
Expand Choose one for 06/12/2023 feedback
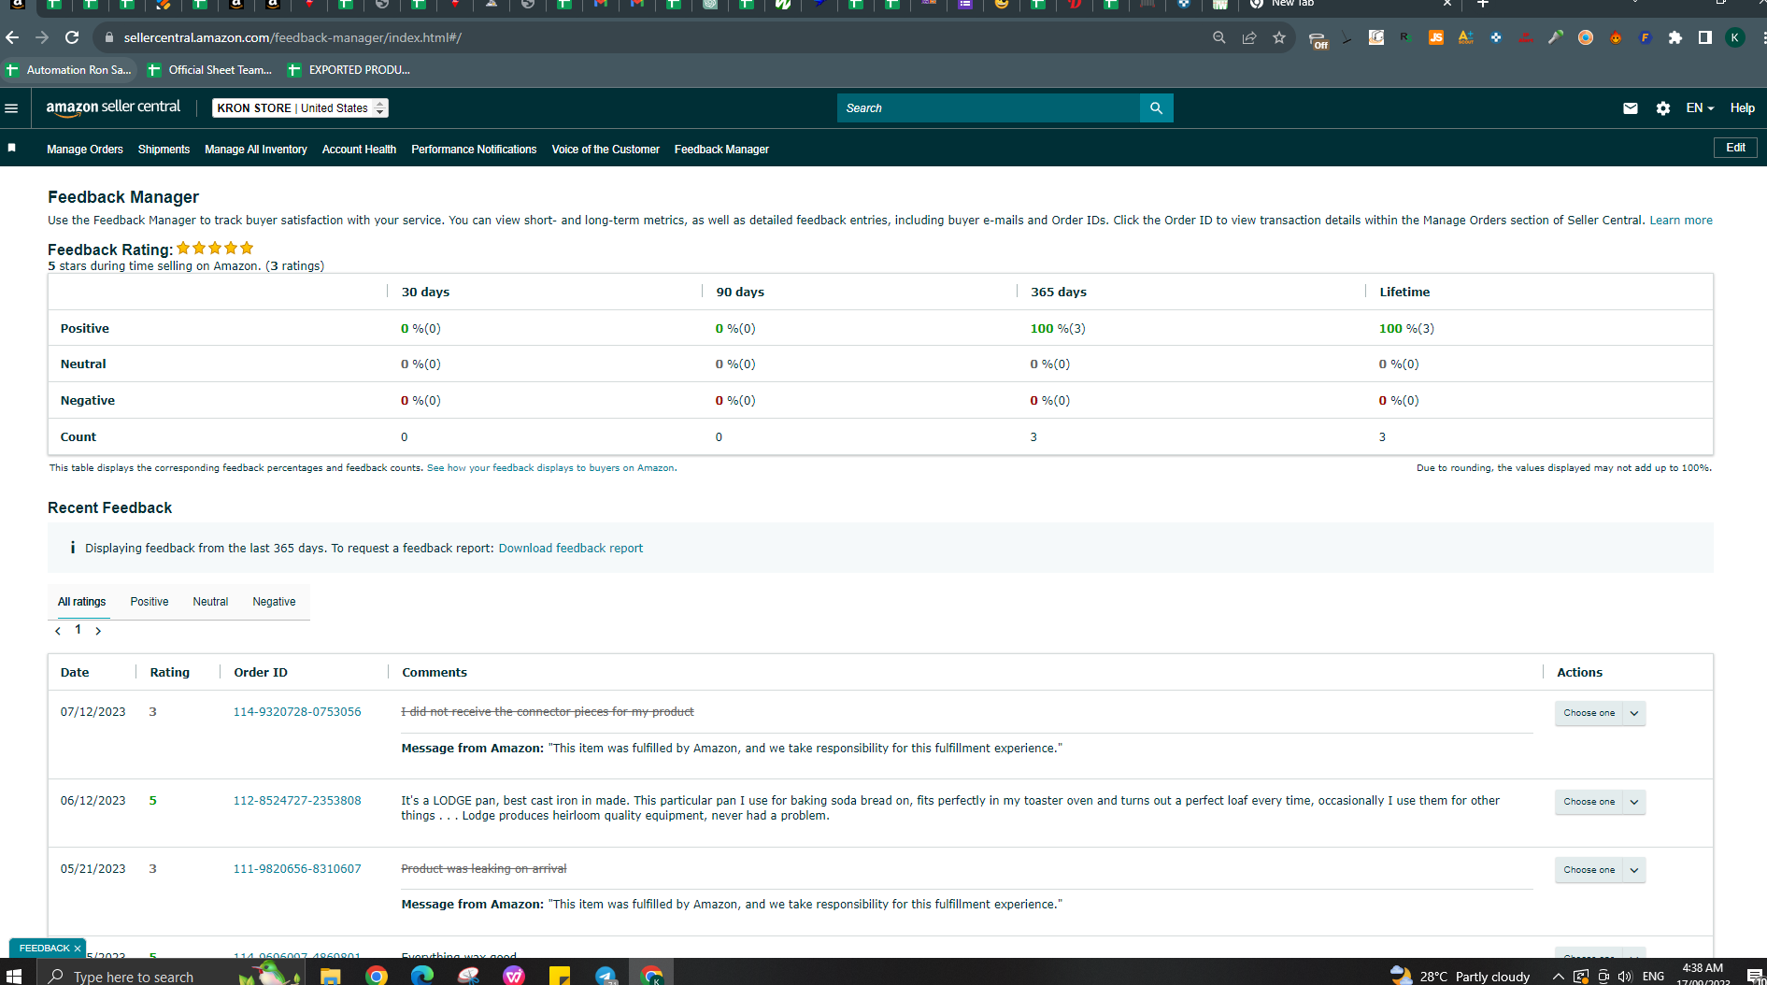(x=1600, y=802)
